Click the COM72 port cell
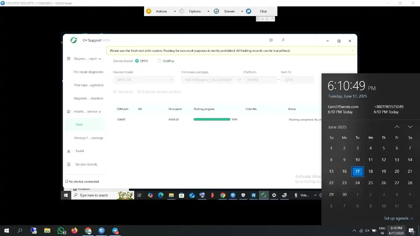The image size is (420, 236). pos(121,120)
